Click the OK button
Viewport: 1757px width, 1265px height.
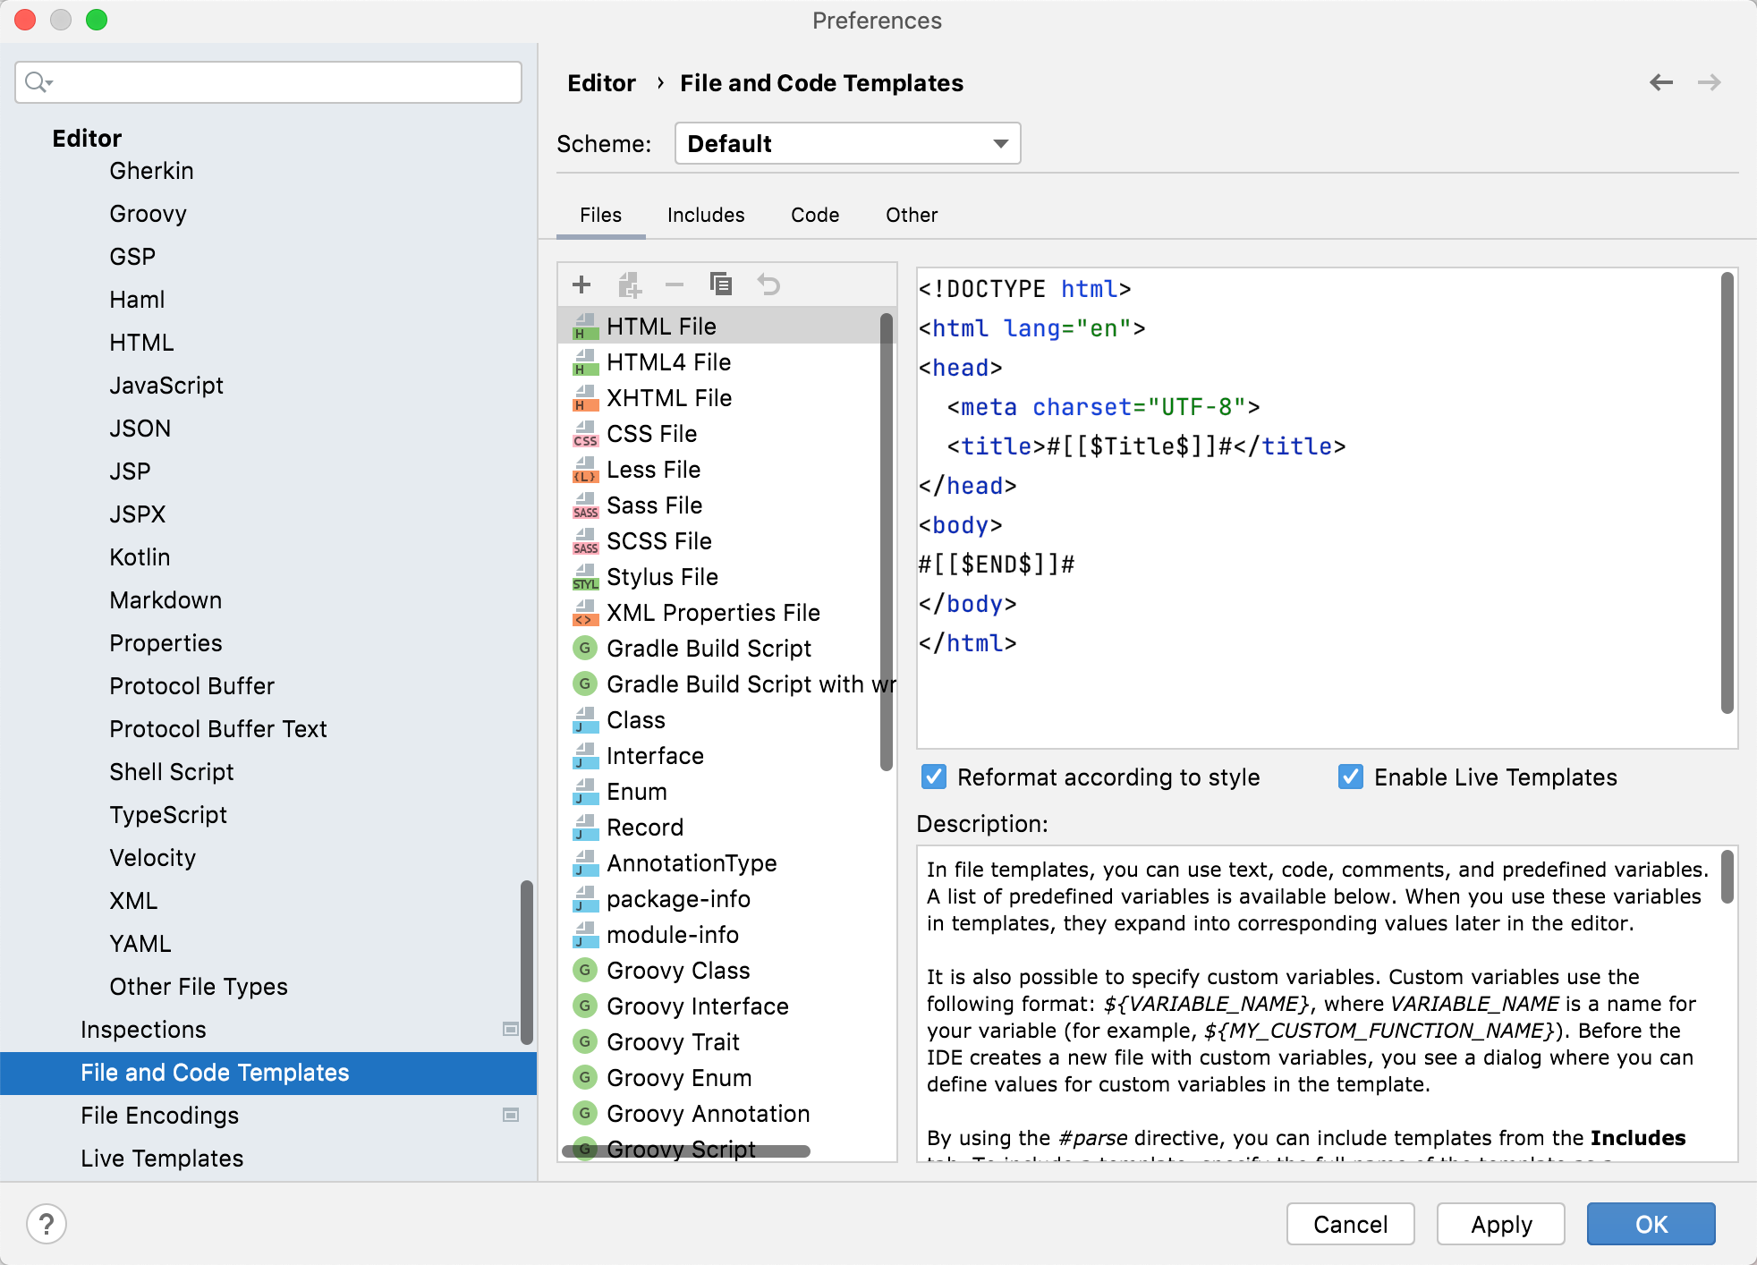(x=1652, y=1221)
